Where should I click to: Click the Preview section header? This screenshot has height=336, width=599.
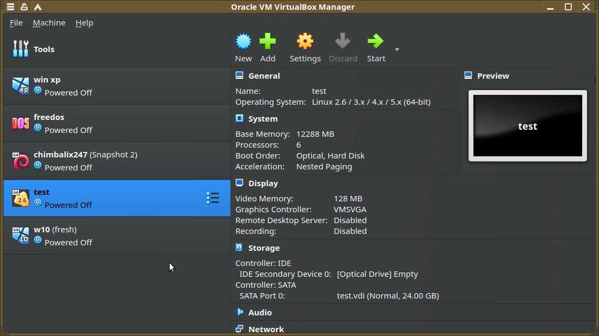click(x=493, y=76)
